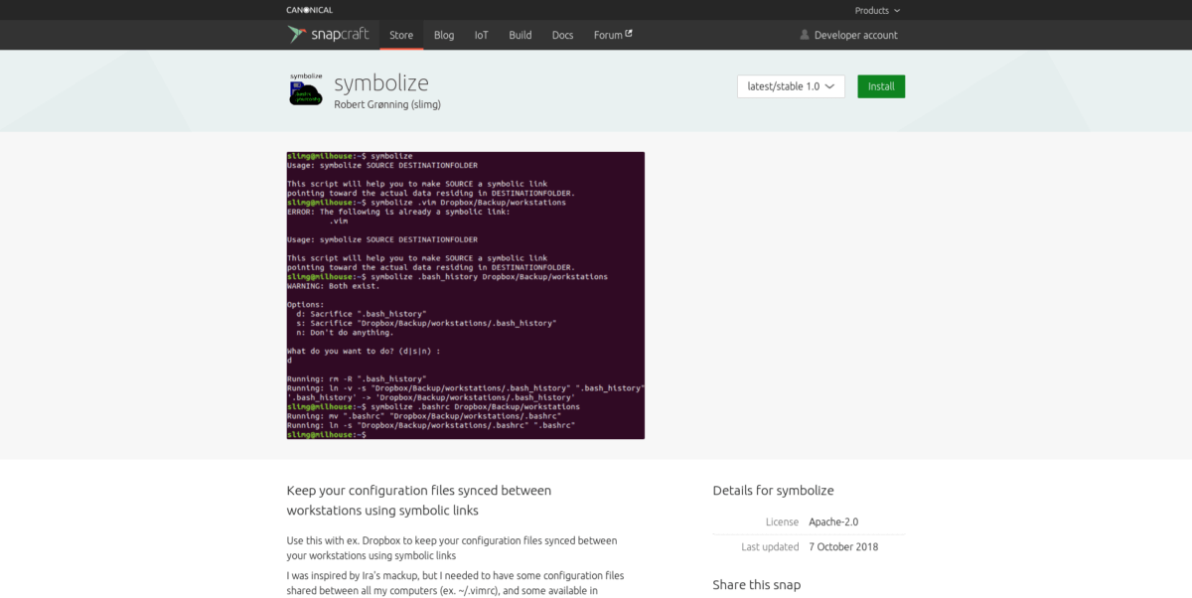Open the Blog page
Image resolution: width=1192 pixels, height=598 pixels.
click(444, 35)
